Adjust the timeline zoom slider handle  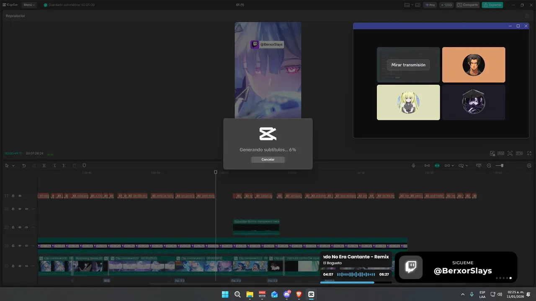[x=502, y=166]
